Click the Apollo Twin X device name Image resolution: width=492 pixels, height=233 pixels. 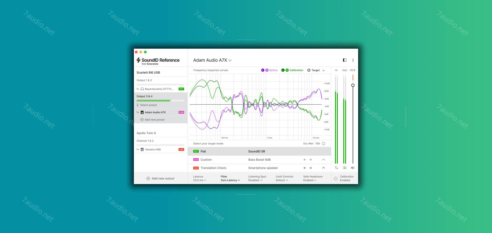point(146,133)
